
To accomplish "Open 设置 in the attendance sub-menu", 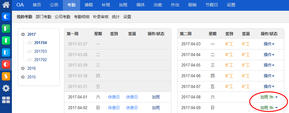I will tap(127, 17).
